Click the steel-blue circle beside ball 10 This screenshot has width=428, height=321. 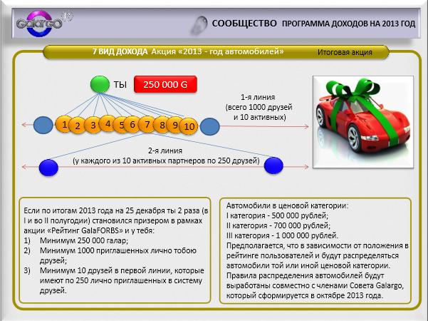click(210, 126)
